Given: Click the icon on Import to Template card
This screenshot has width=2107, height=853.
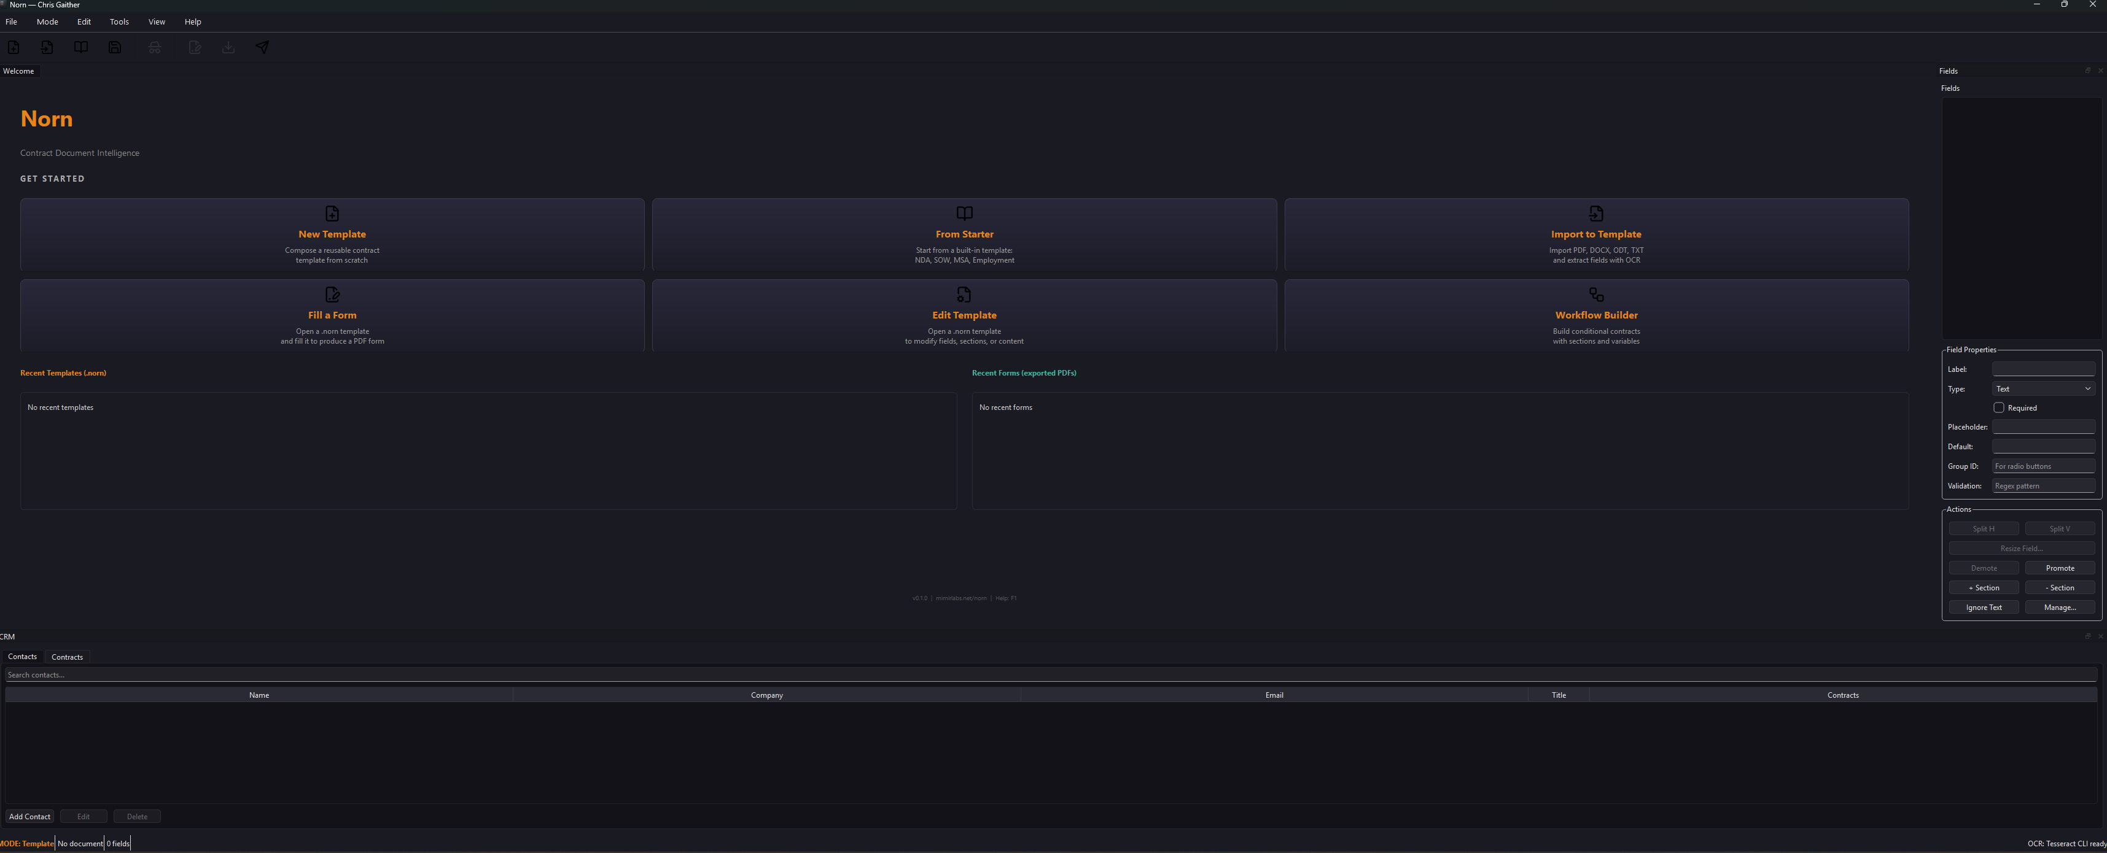Looking at the screenshot, I should 1596,214.
